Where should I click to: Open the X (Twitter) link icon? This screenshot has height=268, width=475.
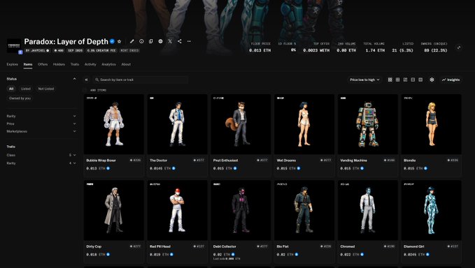click(x=170, y=41)
